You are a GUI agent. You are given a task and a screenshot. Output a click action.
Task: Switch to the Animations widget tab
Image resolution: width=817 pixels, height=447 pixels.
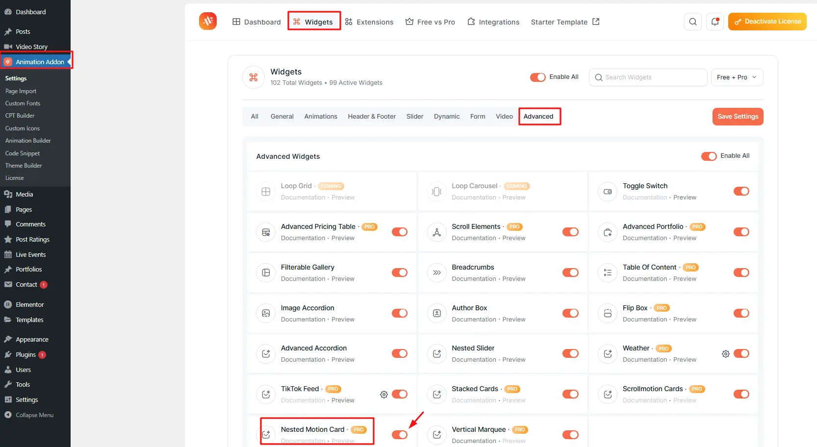320,117
